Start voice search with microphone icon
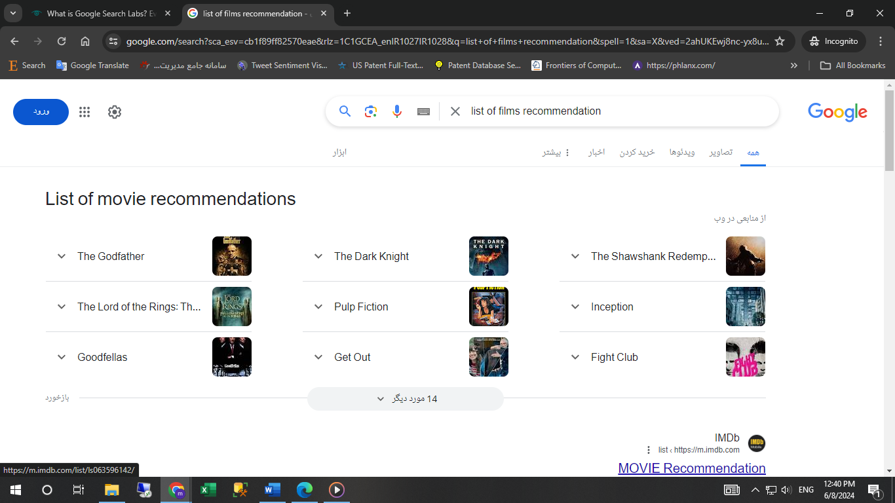895x503 pixels. [397, 111]
